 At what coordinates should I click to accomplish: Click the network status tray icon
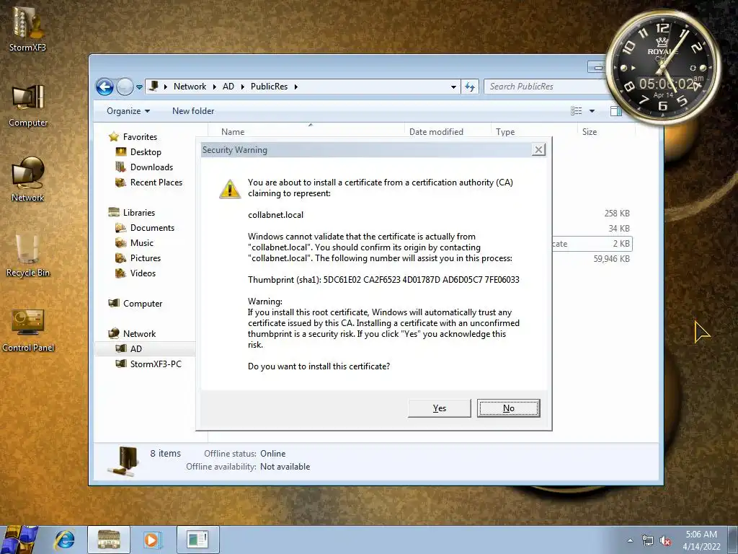[648, 540]
